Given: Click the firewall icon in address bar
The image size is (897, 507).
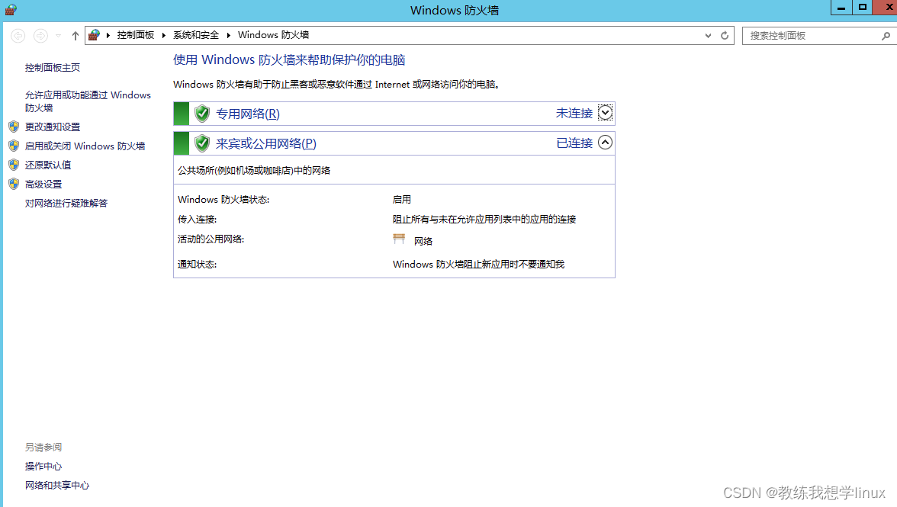Looking at the screenshot, I should click(x=95, y=35).
